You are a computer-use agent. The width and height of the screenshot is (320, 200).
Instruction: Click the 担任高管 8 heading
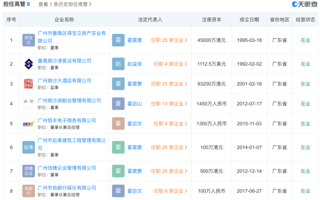[16, 4]
